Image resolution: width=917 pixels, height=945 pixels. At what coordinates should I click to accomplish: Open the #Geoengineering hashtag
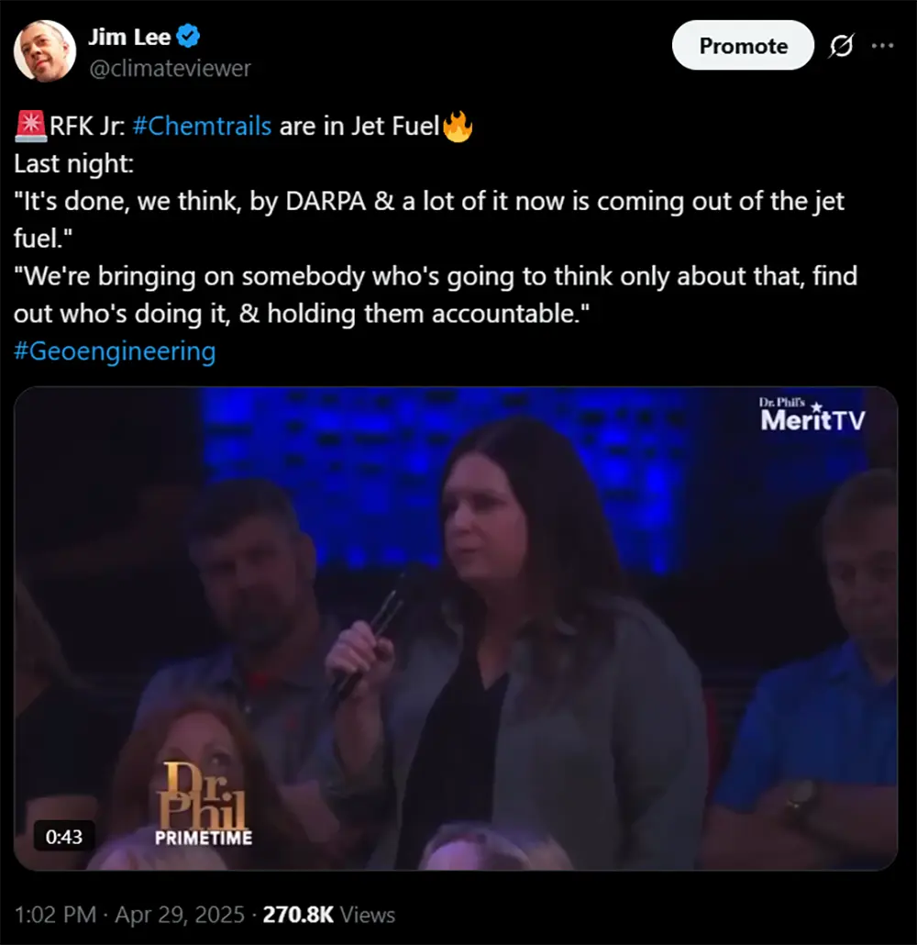pos(115,350)
